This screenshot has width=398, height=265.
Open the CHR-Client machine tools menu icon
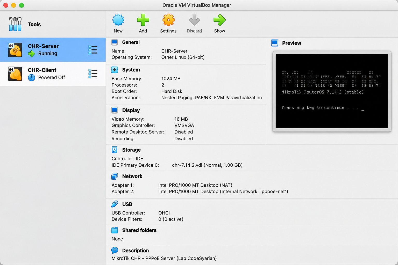click(x=93, y=73)
